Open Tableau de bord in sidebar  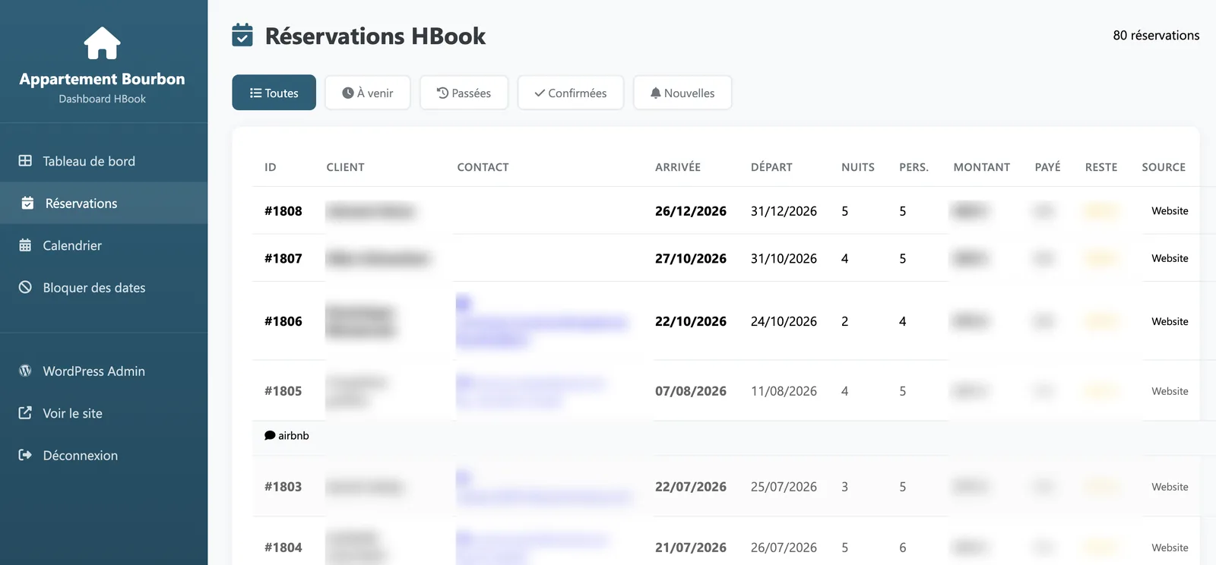coord(103,161)
